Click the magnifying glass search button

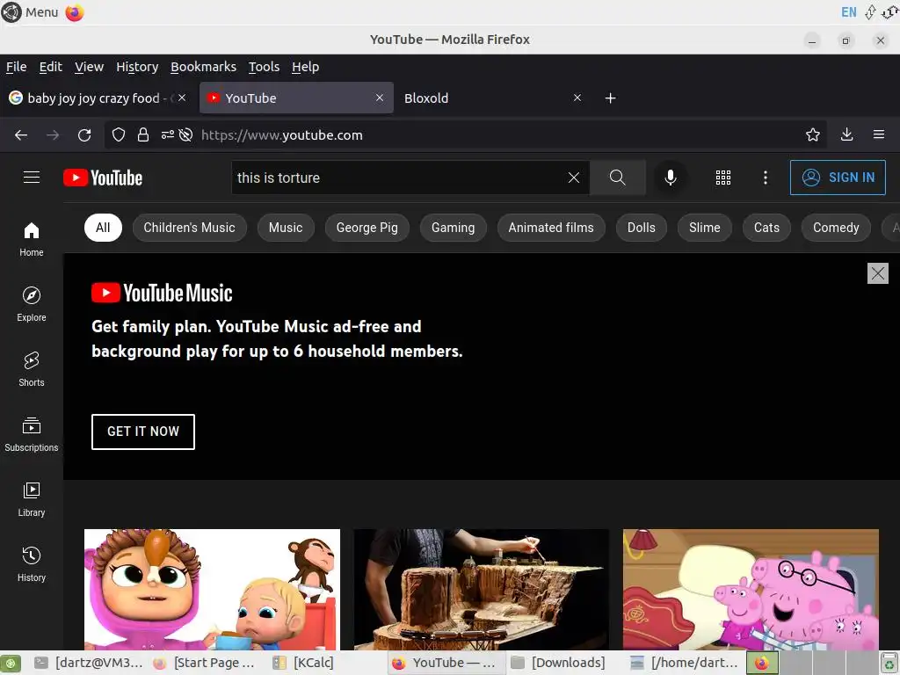618,178
